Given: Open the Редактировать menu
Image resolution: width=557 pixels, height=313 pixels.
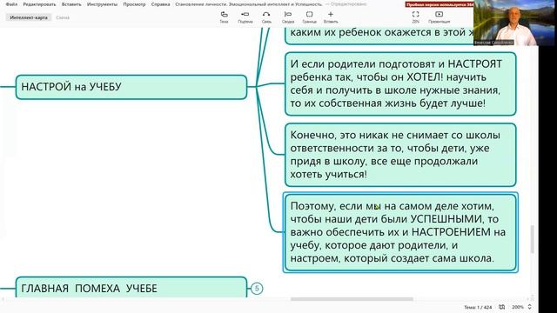Looking at the screenshot, I should click(39, 4).
